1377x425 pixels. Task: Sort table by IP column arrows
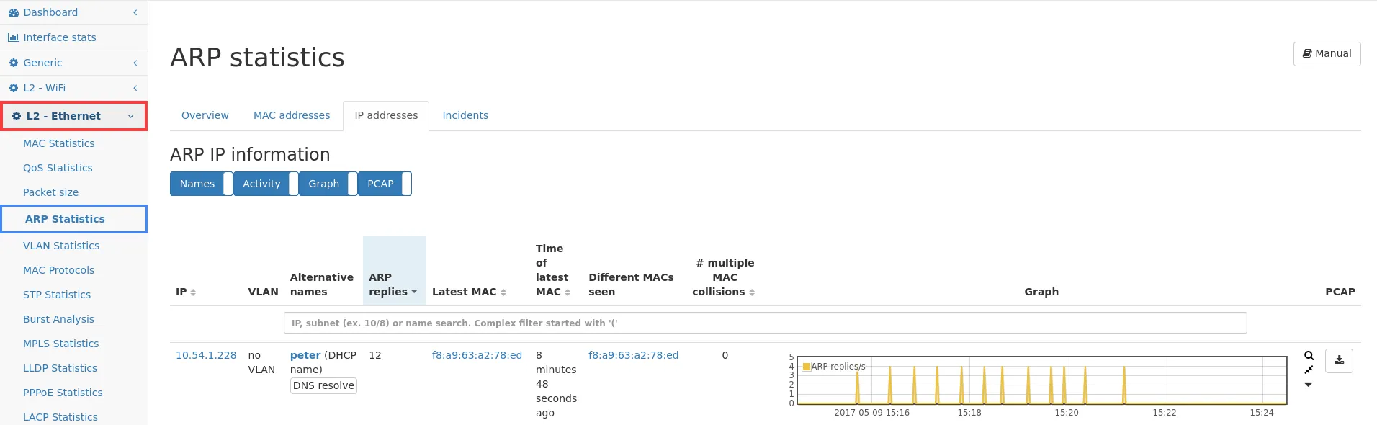(193, 292)
